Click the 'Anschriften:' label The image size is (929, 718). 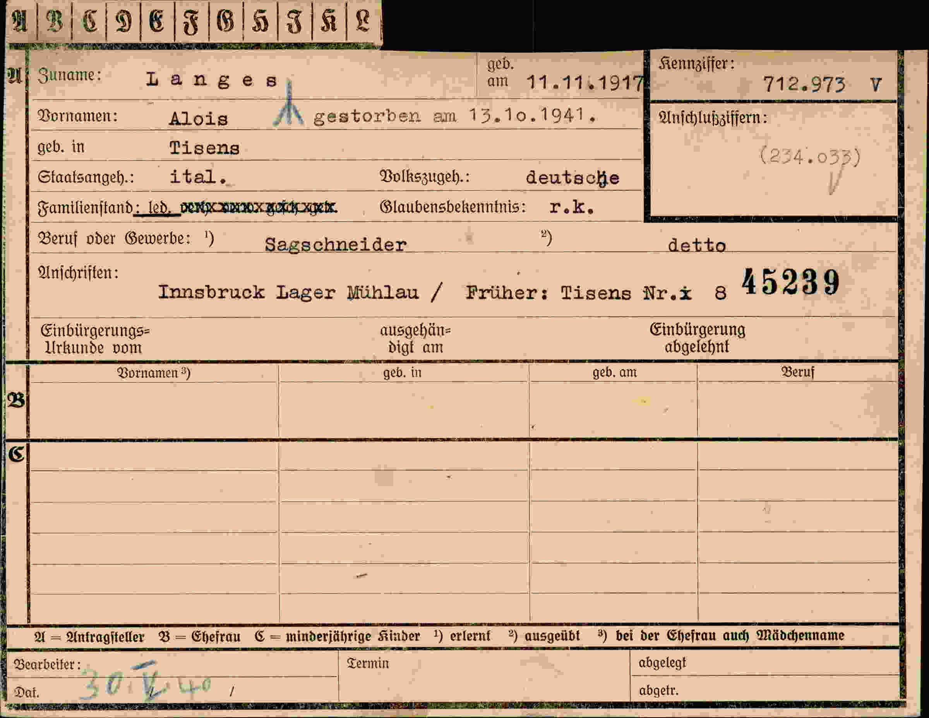[78, 272]
